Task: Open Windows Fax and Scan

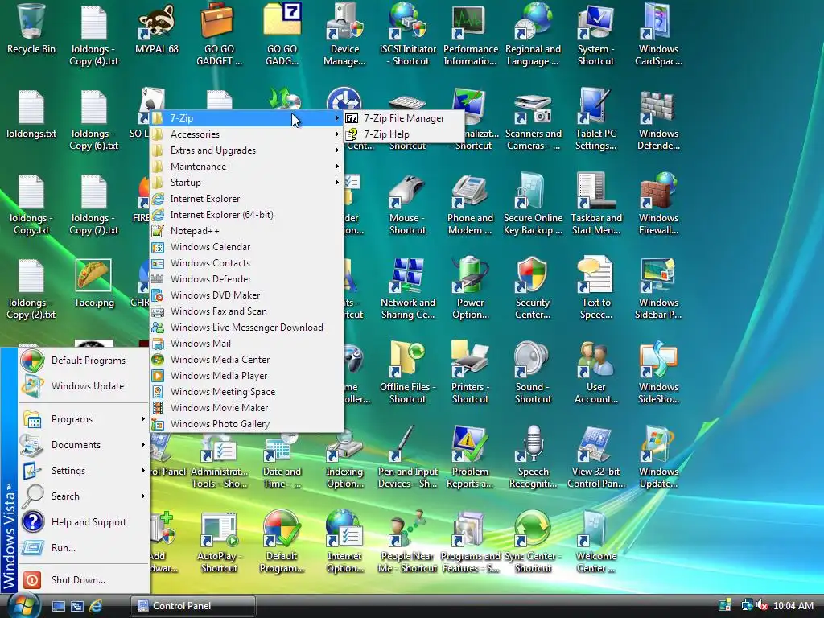Action: [x=246, y=311]
